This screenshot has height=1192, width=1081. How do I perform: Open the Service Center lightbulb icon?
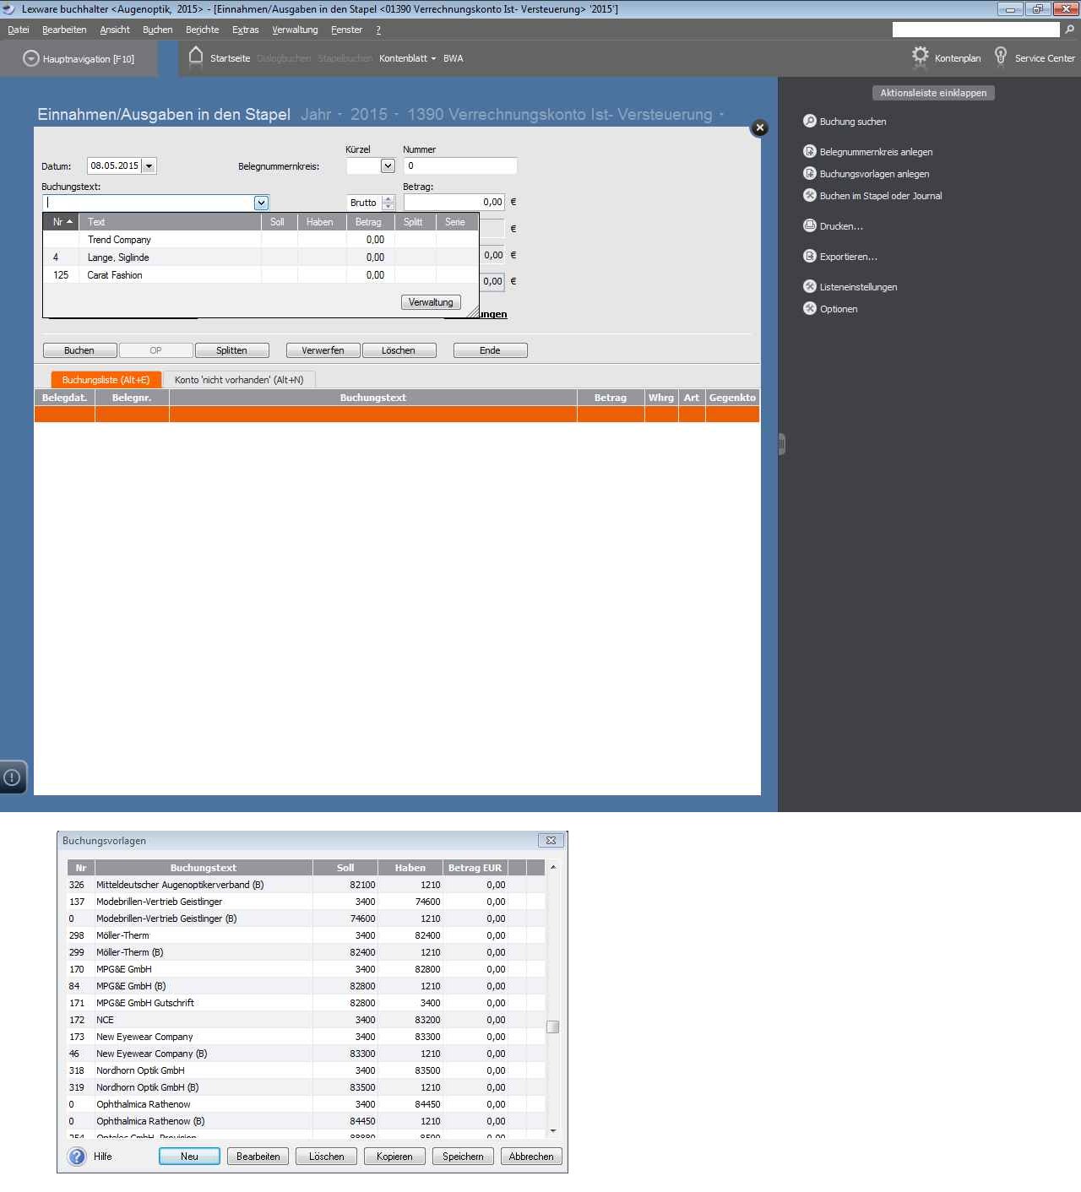pos(1001,57)
